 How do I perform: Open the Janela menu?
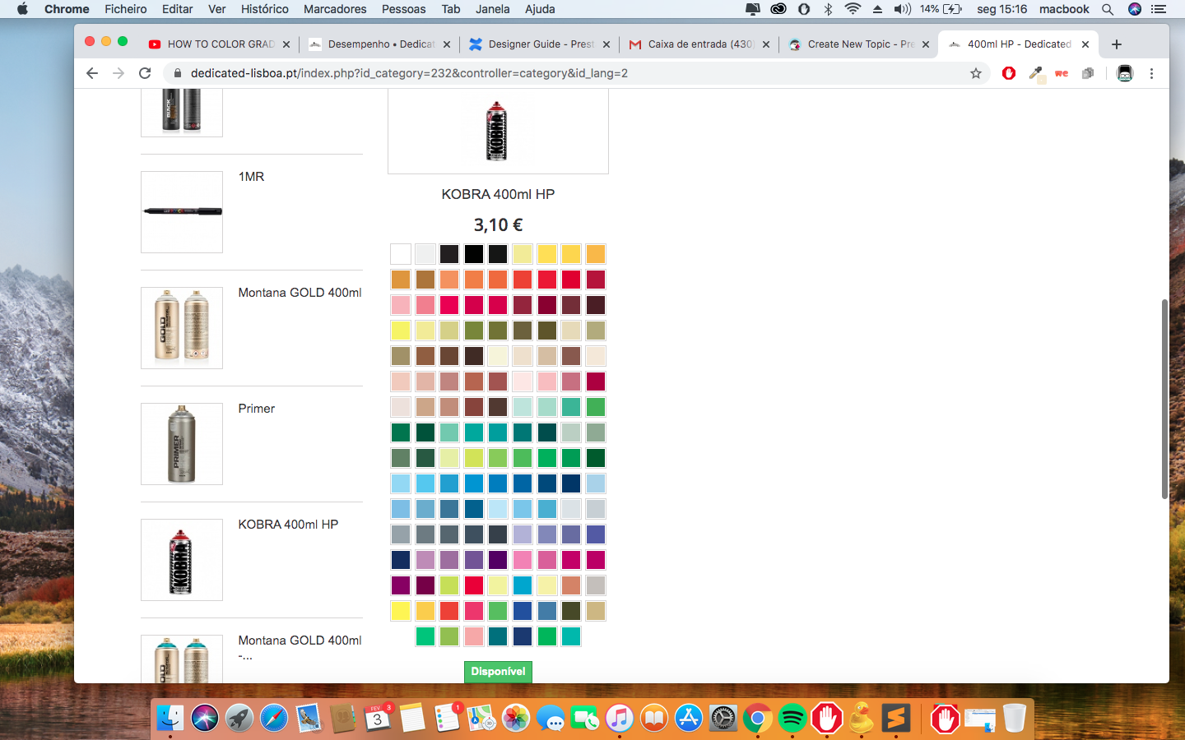point(493,9)
